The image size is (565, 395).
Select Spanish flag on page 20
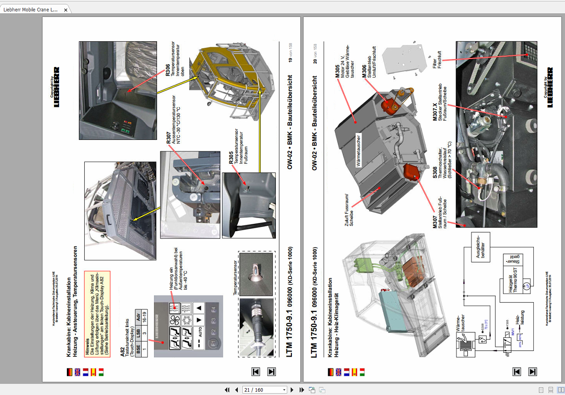pos(354,372)
